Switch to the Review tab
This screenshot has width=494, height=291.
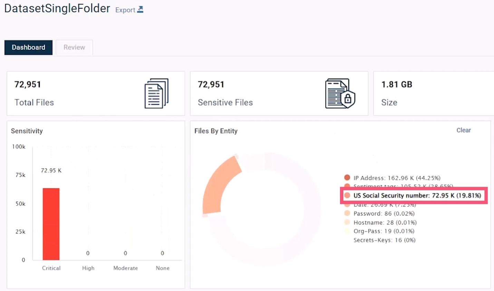(74, 47)
